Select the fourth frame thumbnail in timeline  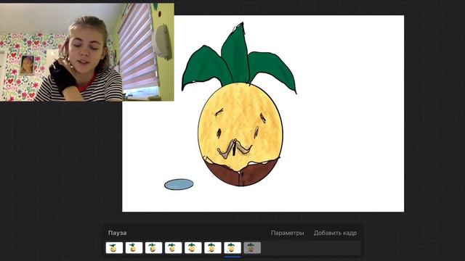(x=174, y=248)
